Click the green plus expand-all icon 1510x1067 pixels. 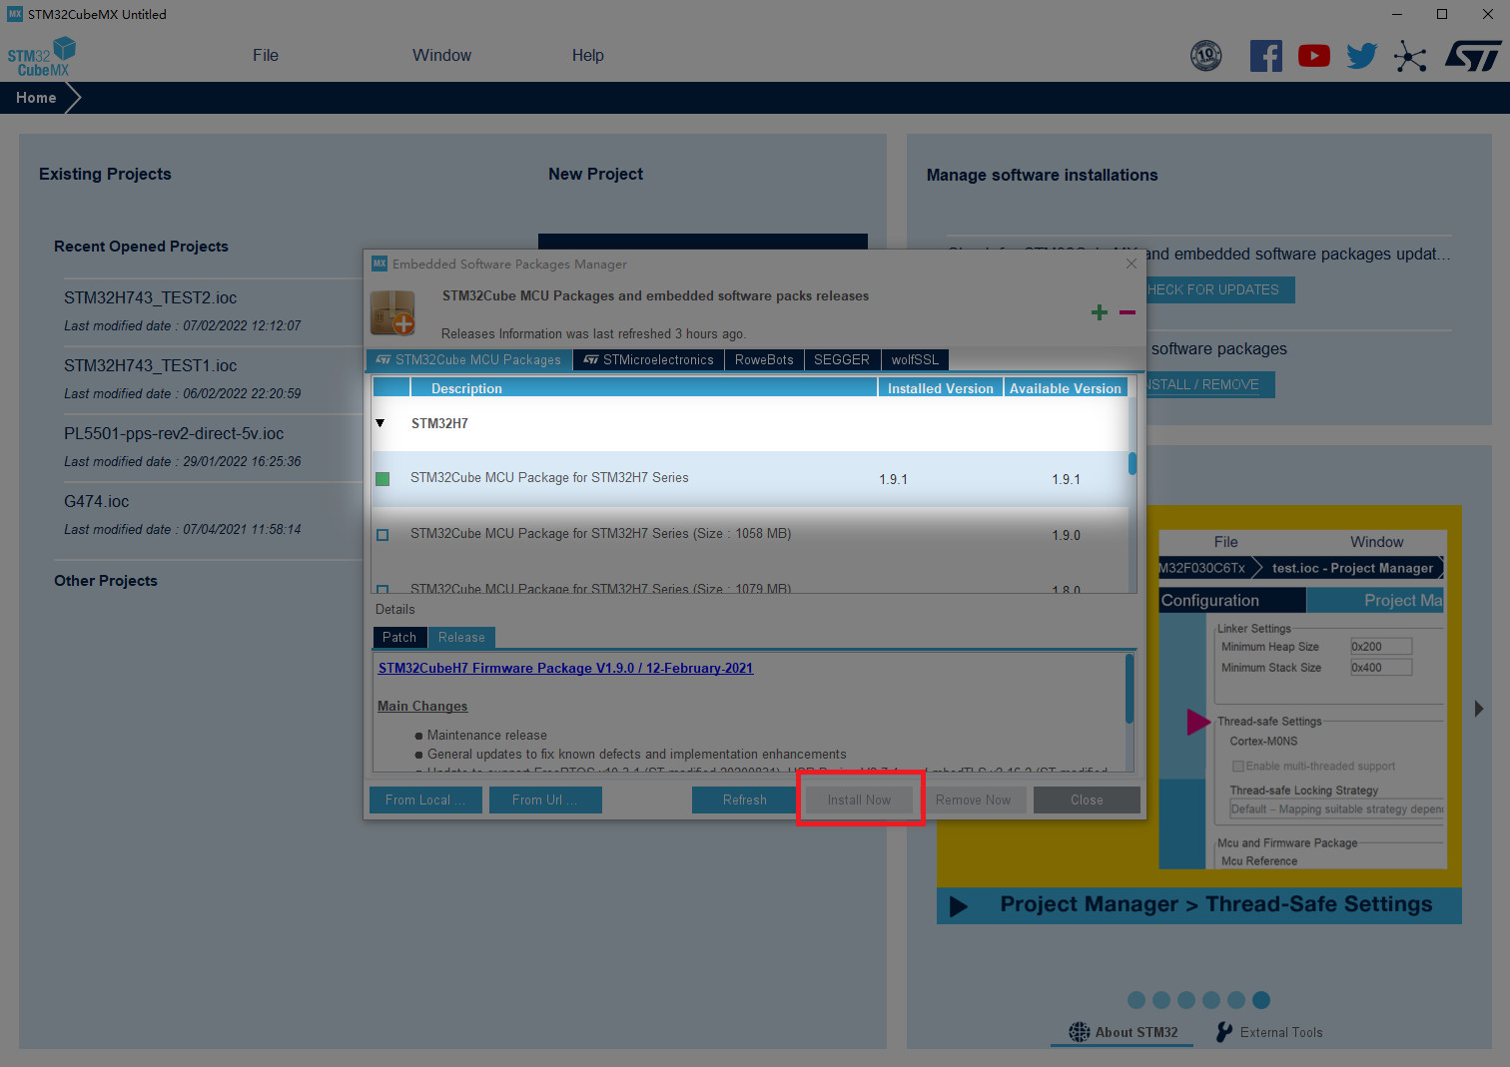(x=1100, y=312)
